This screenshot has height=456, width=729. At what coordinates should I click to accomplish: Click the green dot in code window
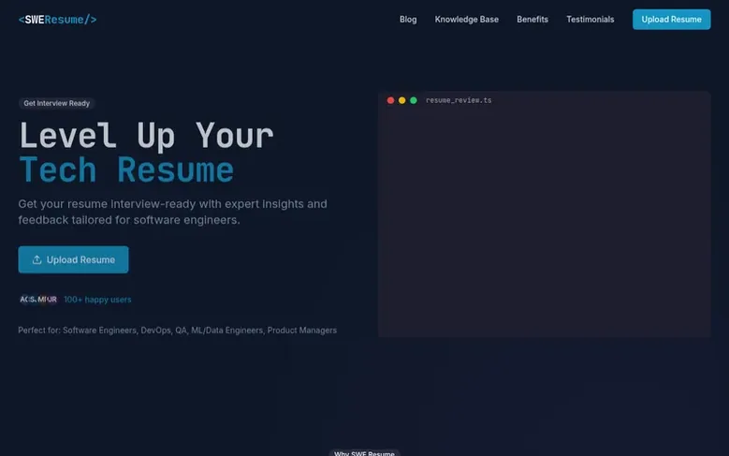coord(414,100)
